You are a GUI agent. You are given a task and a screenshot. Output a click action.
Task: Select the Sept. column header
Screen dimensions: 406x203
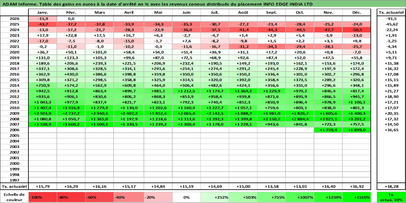tap(271, 12)
